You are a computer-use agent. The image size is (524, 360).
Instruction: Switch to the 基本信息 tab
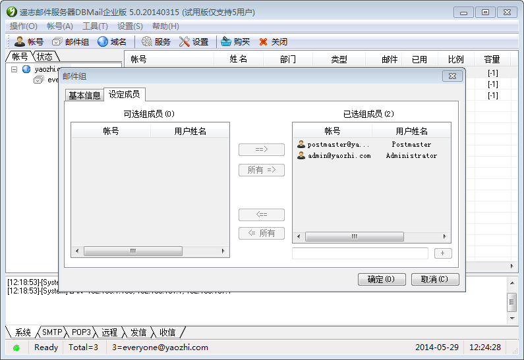[x=84, y=95]
